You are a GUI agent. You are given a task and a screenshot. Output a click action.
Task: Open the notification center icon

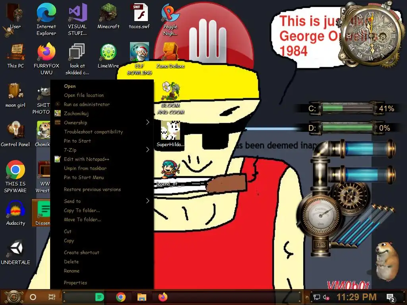coord(391,298)
